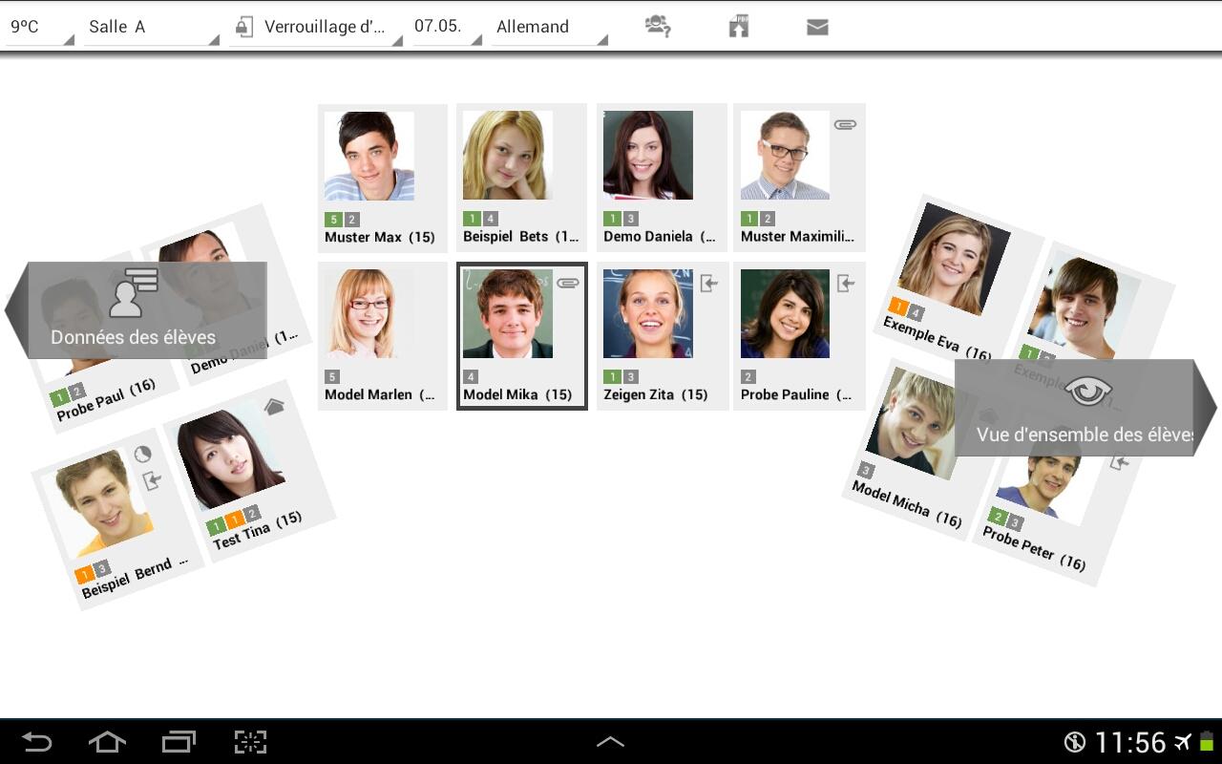Click gray 5 badge on Model Marlen

pos(332,377)
